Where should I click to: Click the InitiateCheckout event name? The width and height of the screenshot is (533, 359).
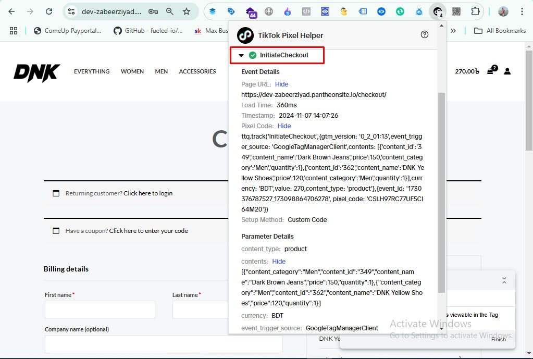(284, 55)
